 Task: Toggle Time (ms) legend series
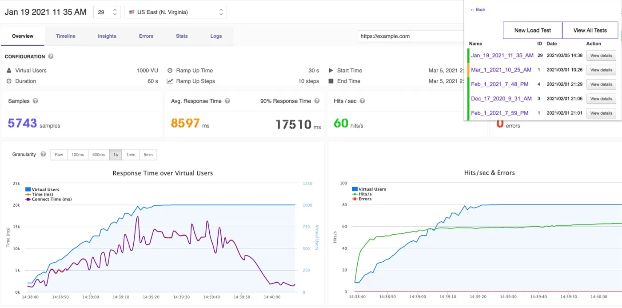(40, 194)
